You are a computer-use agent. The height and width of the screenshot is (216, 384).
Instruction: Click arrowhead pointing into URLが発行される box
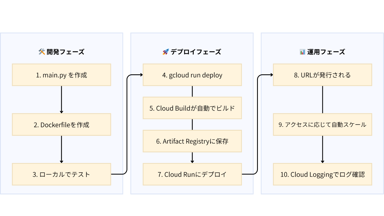[272, 75]
